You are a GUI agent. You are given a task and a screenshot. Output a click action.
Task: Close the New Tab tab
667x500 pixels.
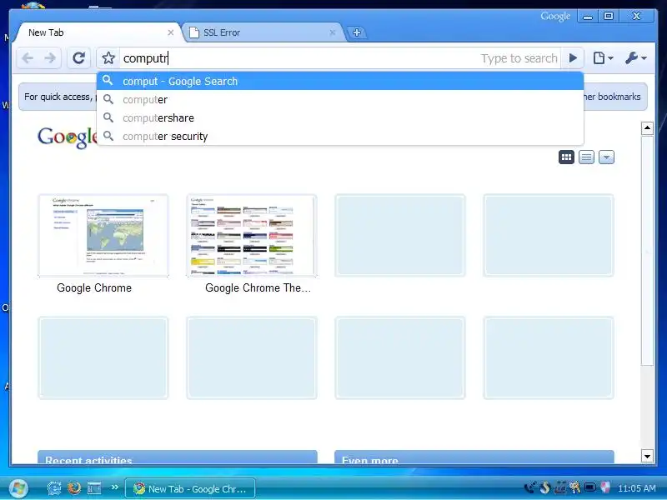(x=171, y=32)
